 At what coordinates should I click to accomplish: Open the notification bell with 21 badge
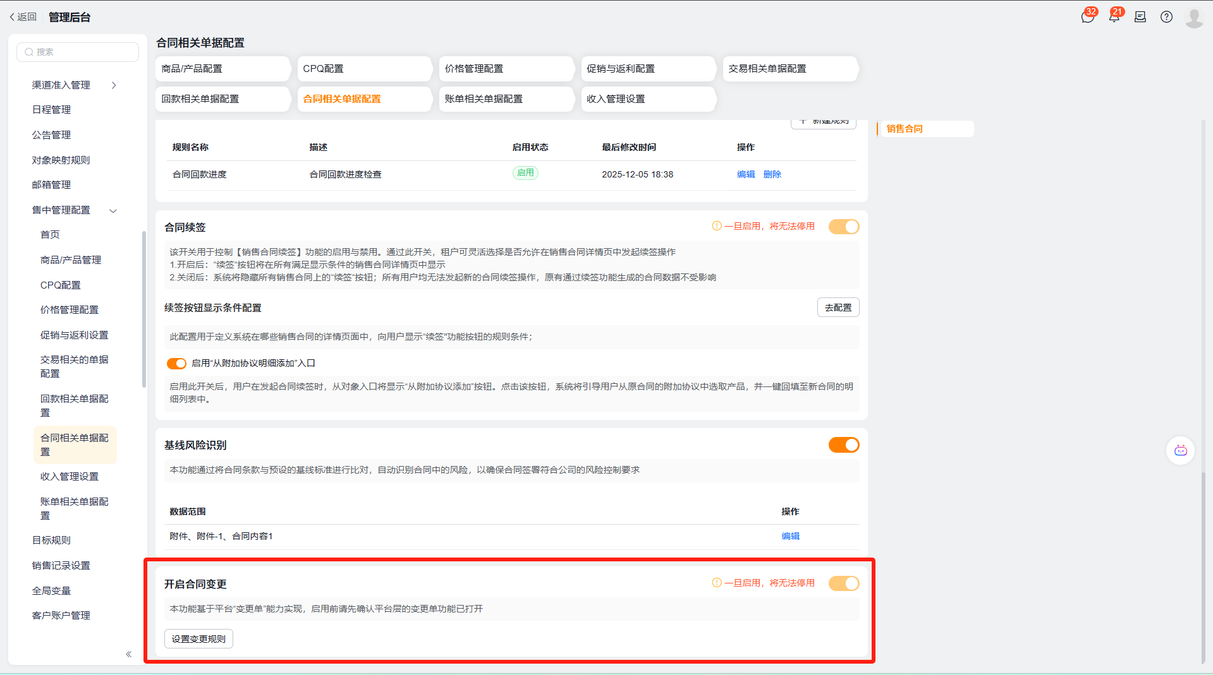[x=1114, y=17]
